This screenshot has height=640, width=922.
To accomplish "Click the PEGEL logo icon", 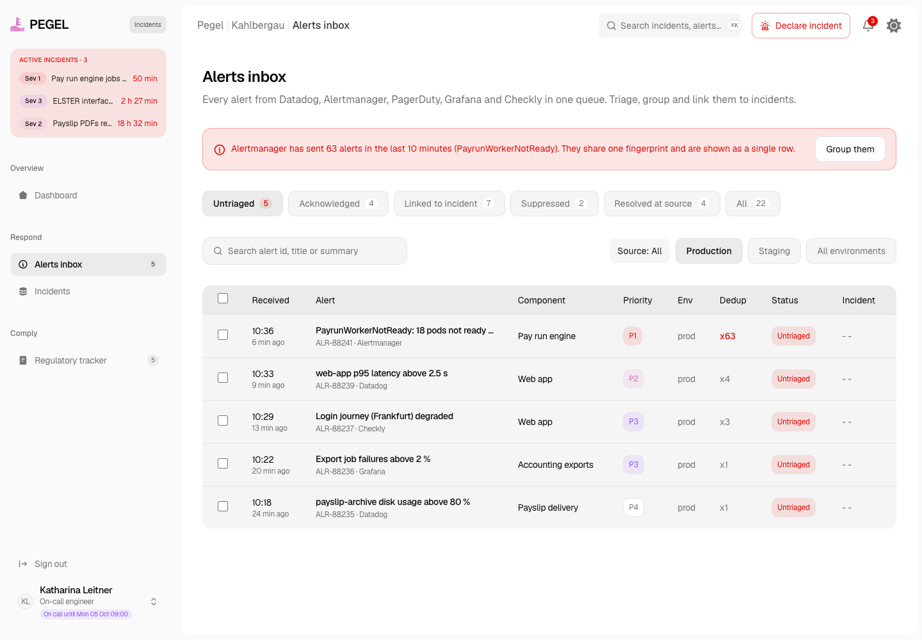I will click(x=17, y=24).
